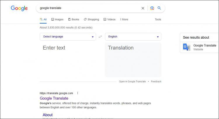This screenshot has height=119, width=219.
Task: Open the Tools filter button
Action: click(x=158, y=19)
